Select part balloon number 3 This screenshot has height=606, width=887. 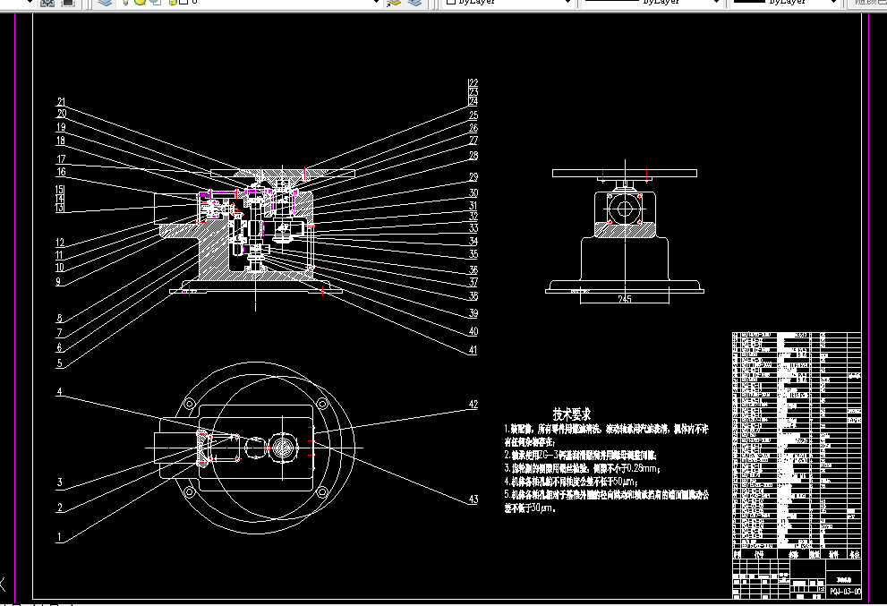pos(59,482)
